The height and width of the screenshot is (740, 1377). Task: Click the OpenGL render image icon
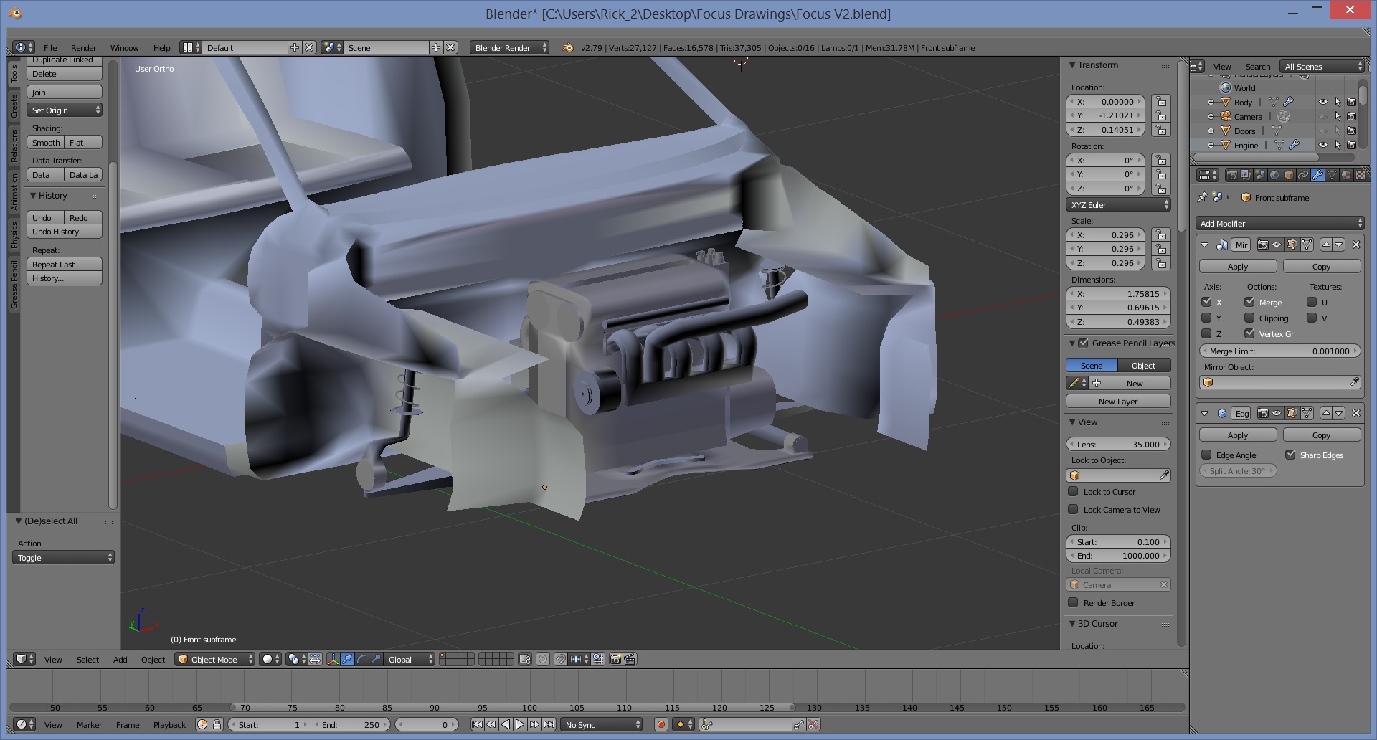point(615,659)
